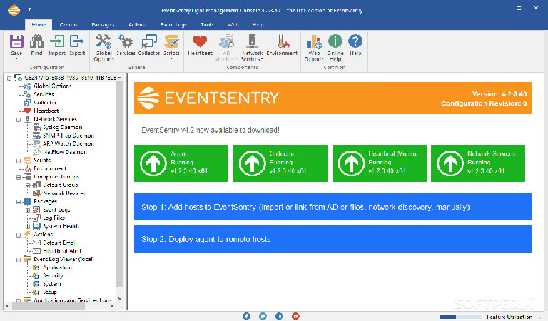This screenshot has height=321, width=548.
Task: Select Heartbeat Alert action in tree
Action: [62, 251]
